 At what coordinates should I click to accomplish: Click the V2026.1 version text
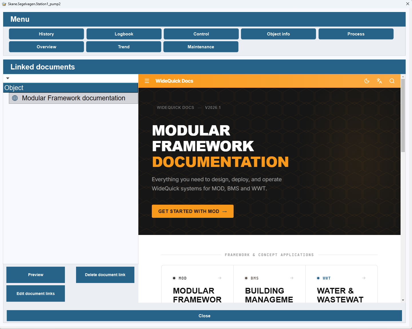click(x=213, y=107)
